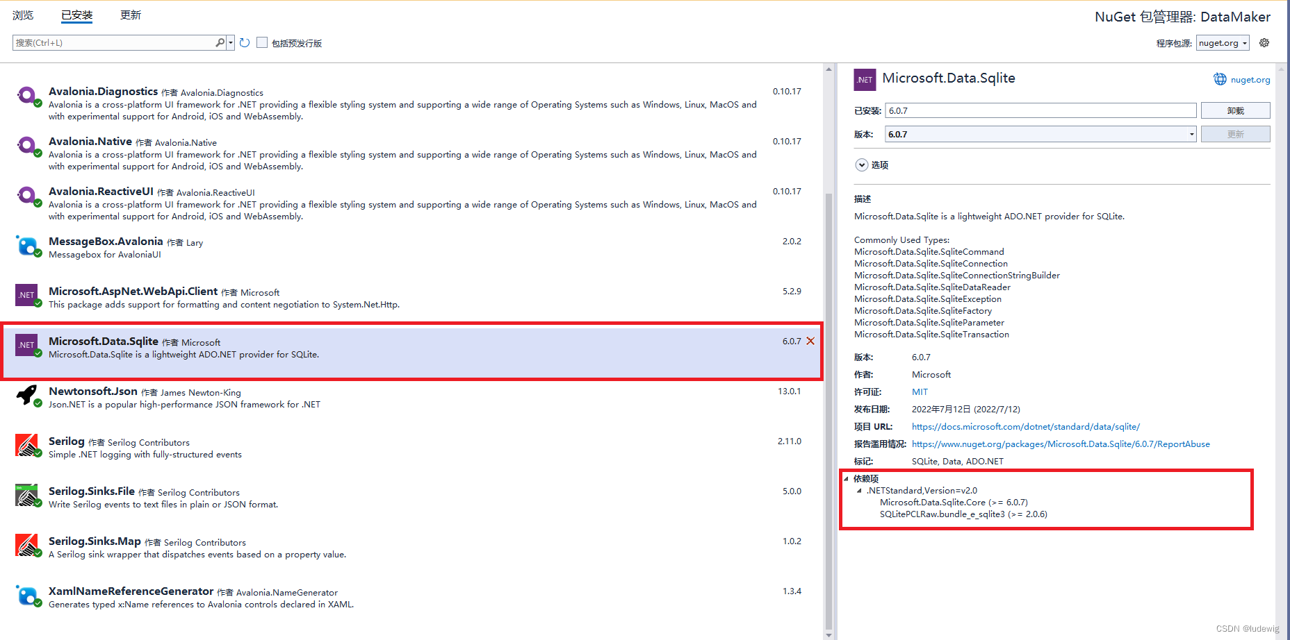Click the search magnifier icon
This screenshot has height=640, width=1290.
coord(220,42)
